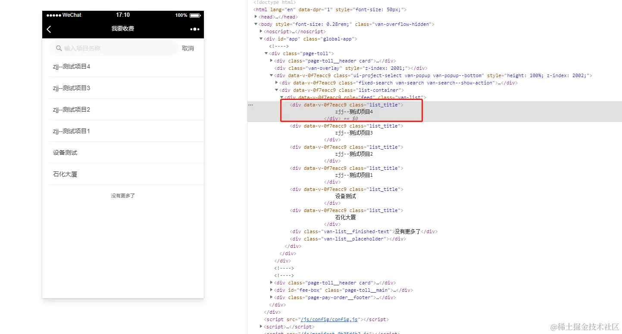Click the data-dpr="1" attribute on html
Viewport: 622px width, 334px height.
pos(316,9)
